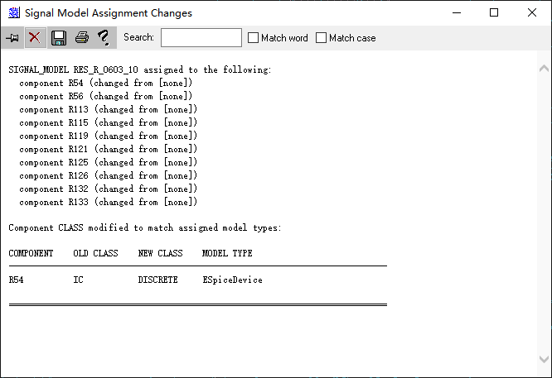
Task: Select the line 'component R121 (changed from [none])'
Action: pos(108,150)
